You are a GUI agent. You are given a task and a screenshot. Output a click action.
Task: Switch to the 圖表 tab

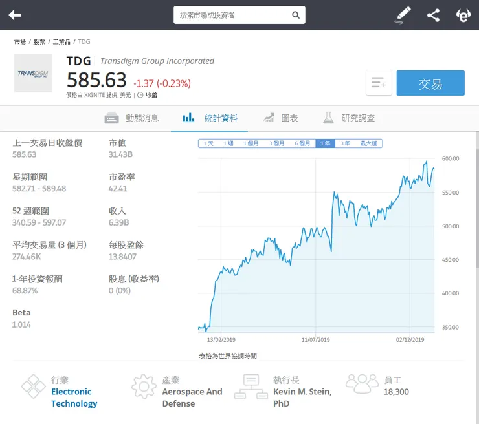point(281,118)
